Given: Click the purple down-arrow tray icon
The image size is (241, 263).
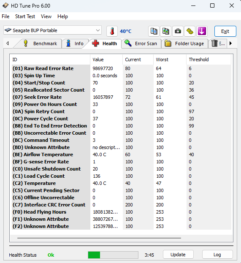Looking at the screenshot, I should 202,31.
